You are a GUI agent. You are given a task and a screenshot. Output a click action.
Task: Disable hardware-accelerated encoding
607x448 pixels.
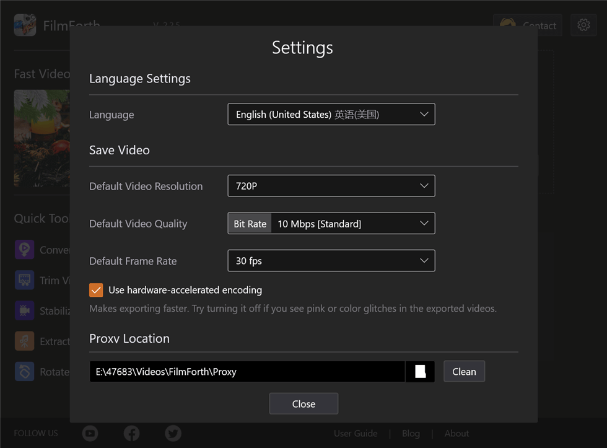pos(96,289)
